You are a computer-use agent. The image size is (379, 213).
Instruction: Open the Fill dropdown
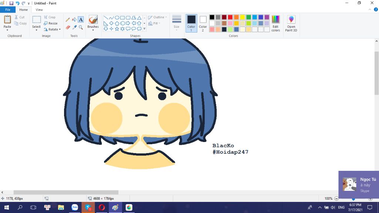(154, 23)
